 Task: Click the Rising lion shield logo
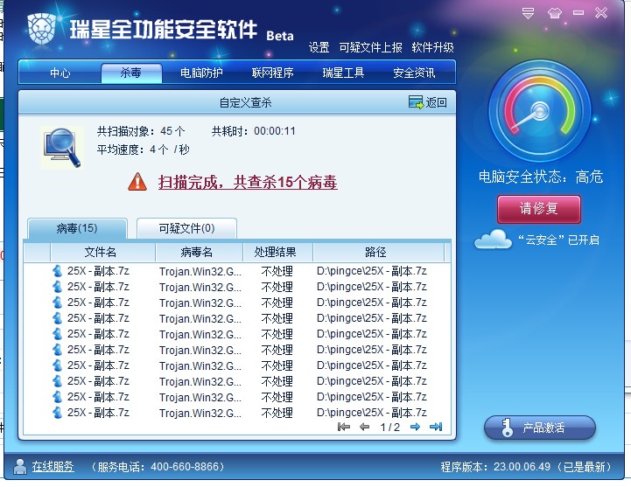(41, 29)
